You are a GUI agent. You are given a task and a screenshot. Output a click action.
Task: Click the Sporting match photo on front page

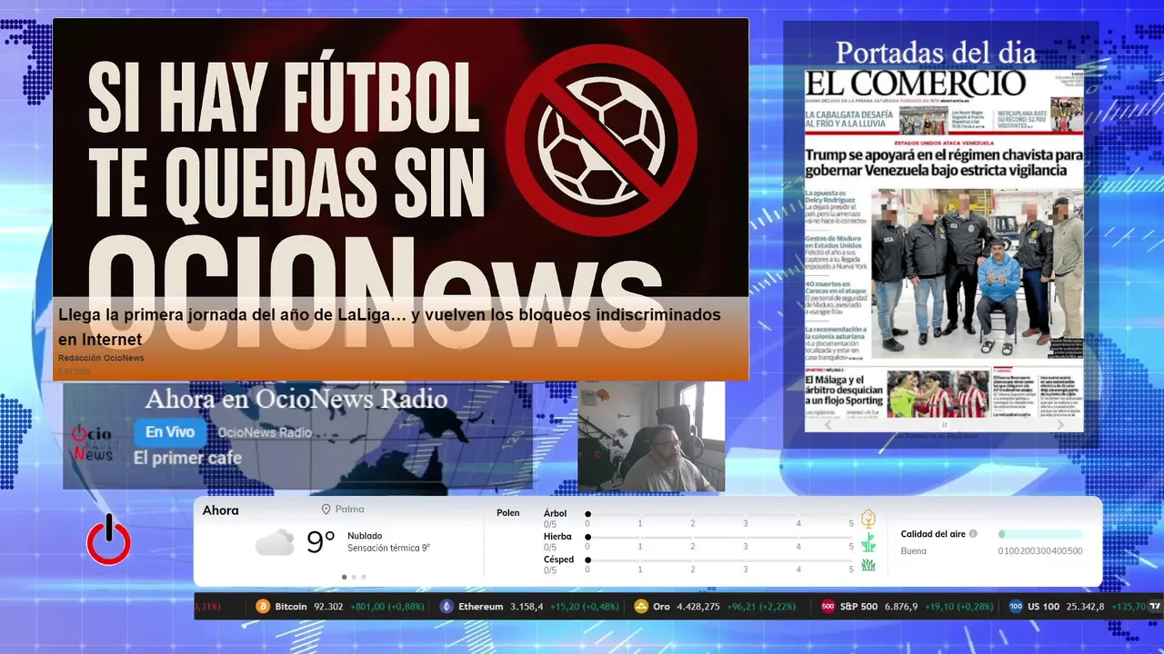(x=938, y=395)
